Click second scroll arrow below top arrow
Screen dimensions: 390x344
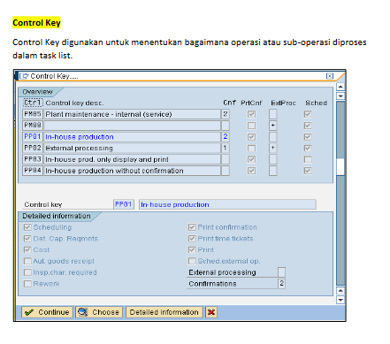coord(340,96)
